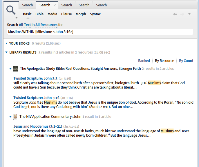Sort results by Ranked

144,61
